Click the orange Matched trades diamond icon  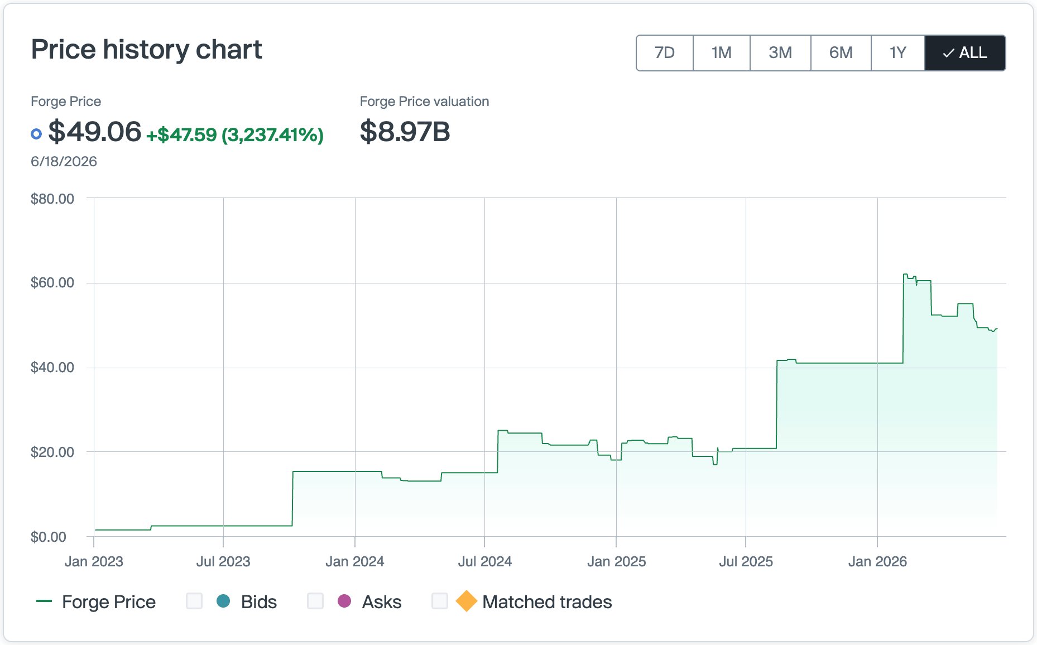click(x=466, y=601)
